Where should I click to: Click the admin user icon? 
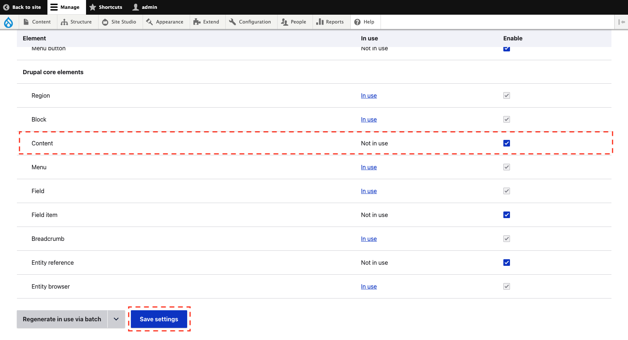click(136, 7)
